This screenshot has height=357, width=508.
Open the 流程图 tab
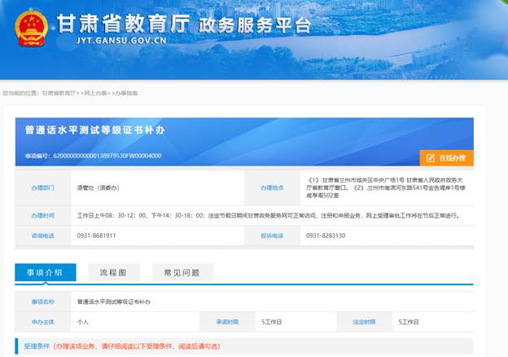[113, 272]
